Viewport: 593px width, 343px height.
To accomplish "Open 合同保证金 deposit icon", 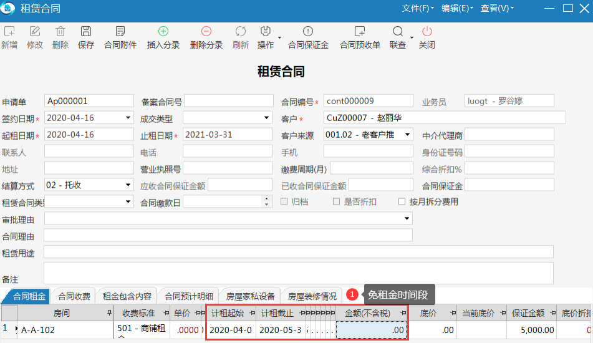I will [308, 32].
